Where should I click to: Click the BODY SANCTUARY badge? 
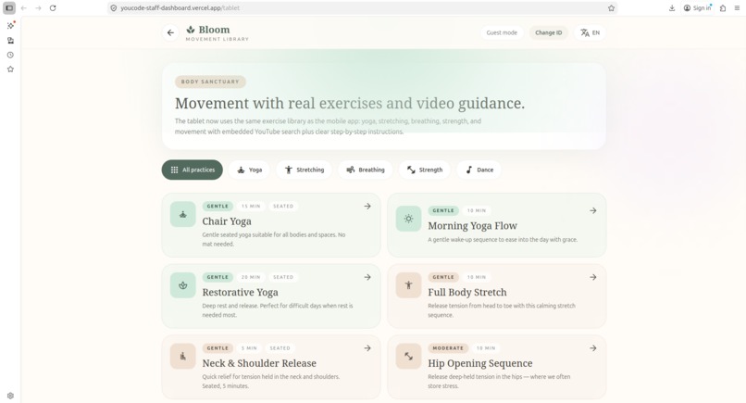click(210, 82)
